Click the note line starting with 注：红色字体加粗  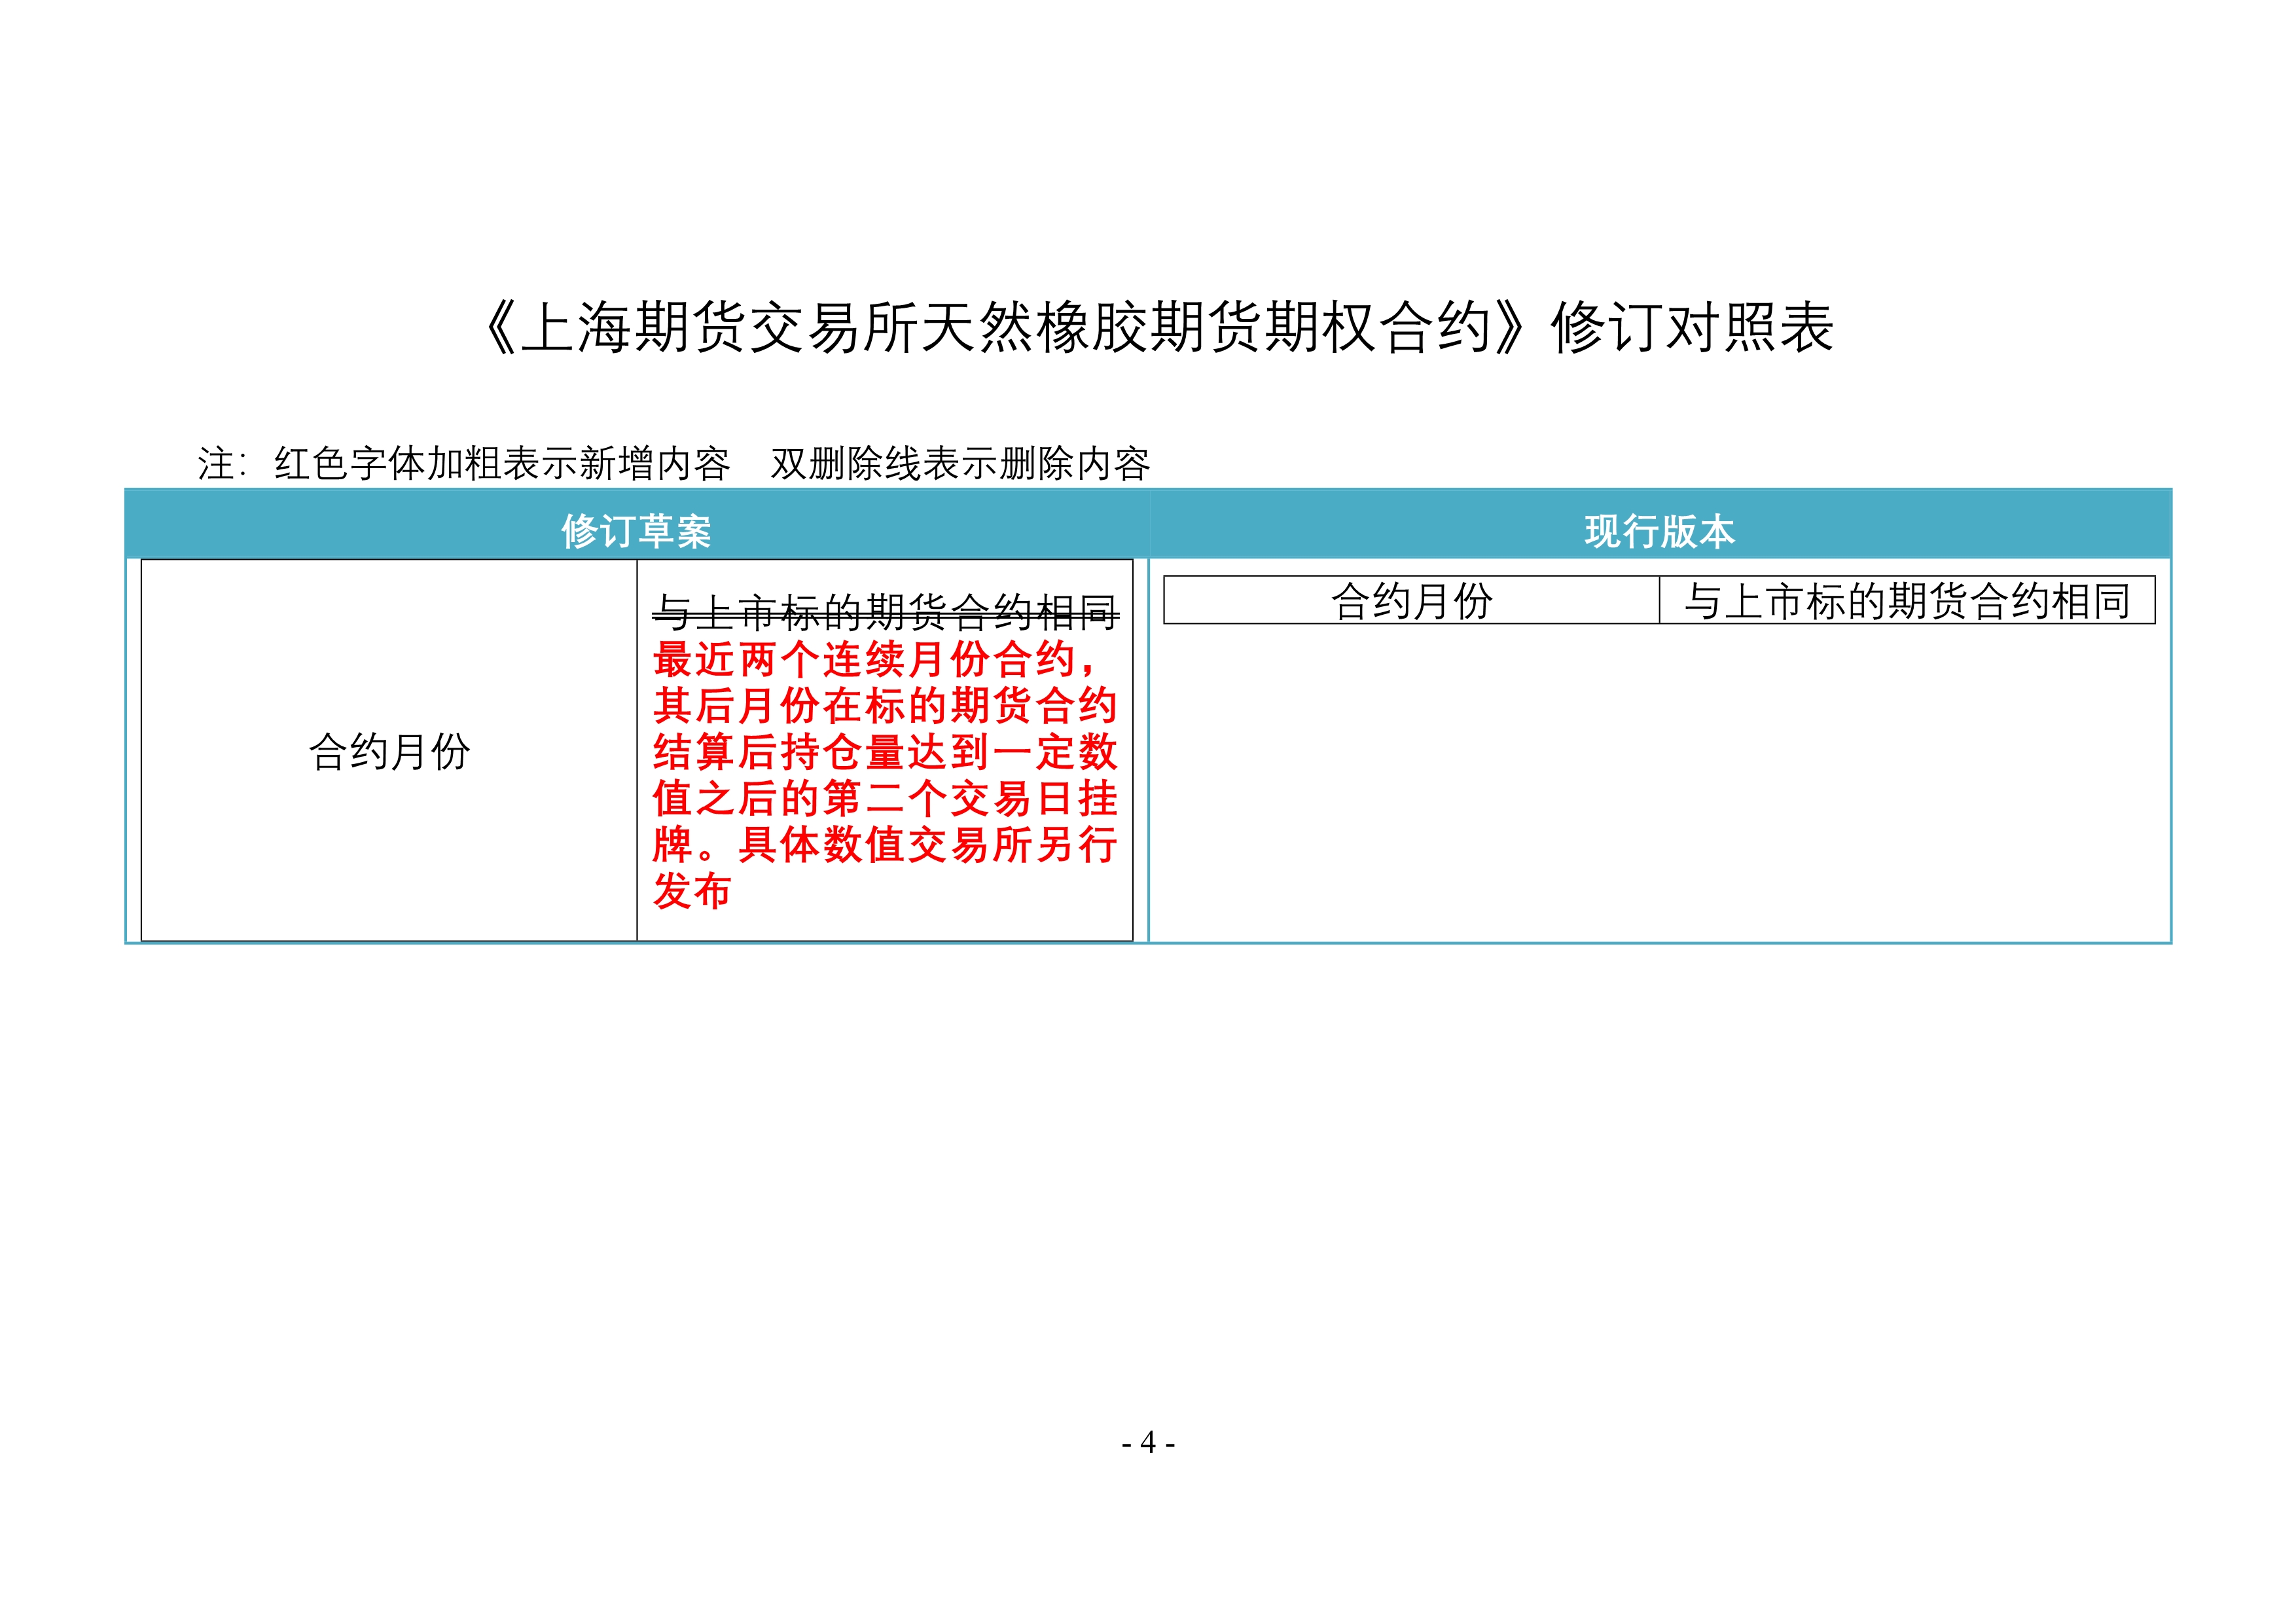[x=674, y=463]
